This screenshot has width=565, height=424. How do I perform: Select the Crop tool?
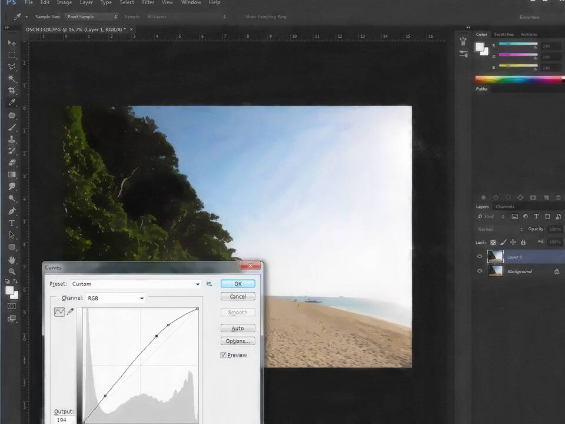[x=12, y=91]
